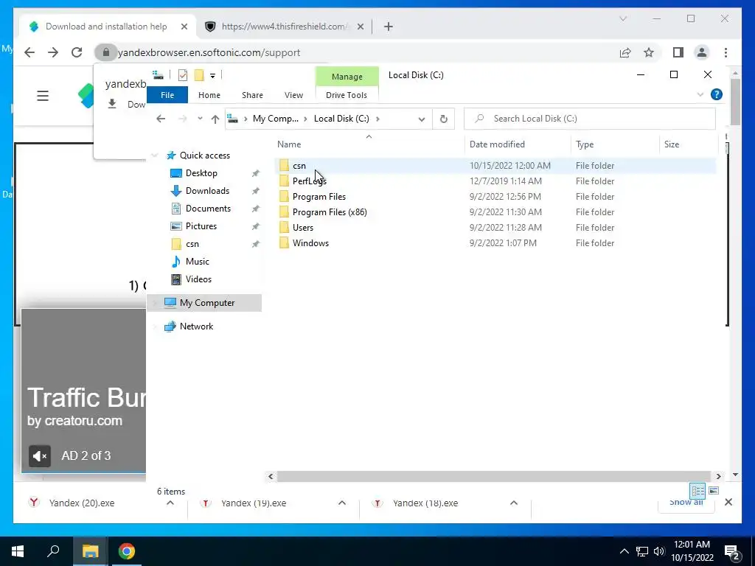
Task: Switch to thisfireshield.com tab
Action: tap(284, 27)
